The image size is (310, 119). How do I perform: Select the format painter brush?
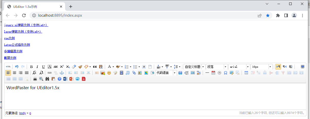click(x=80, y=67)
